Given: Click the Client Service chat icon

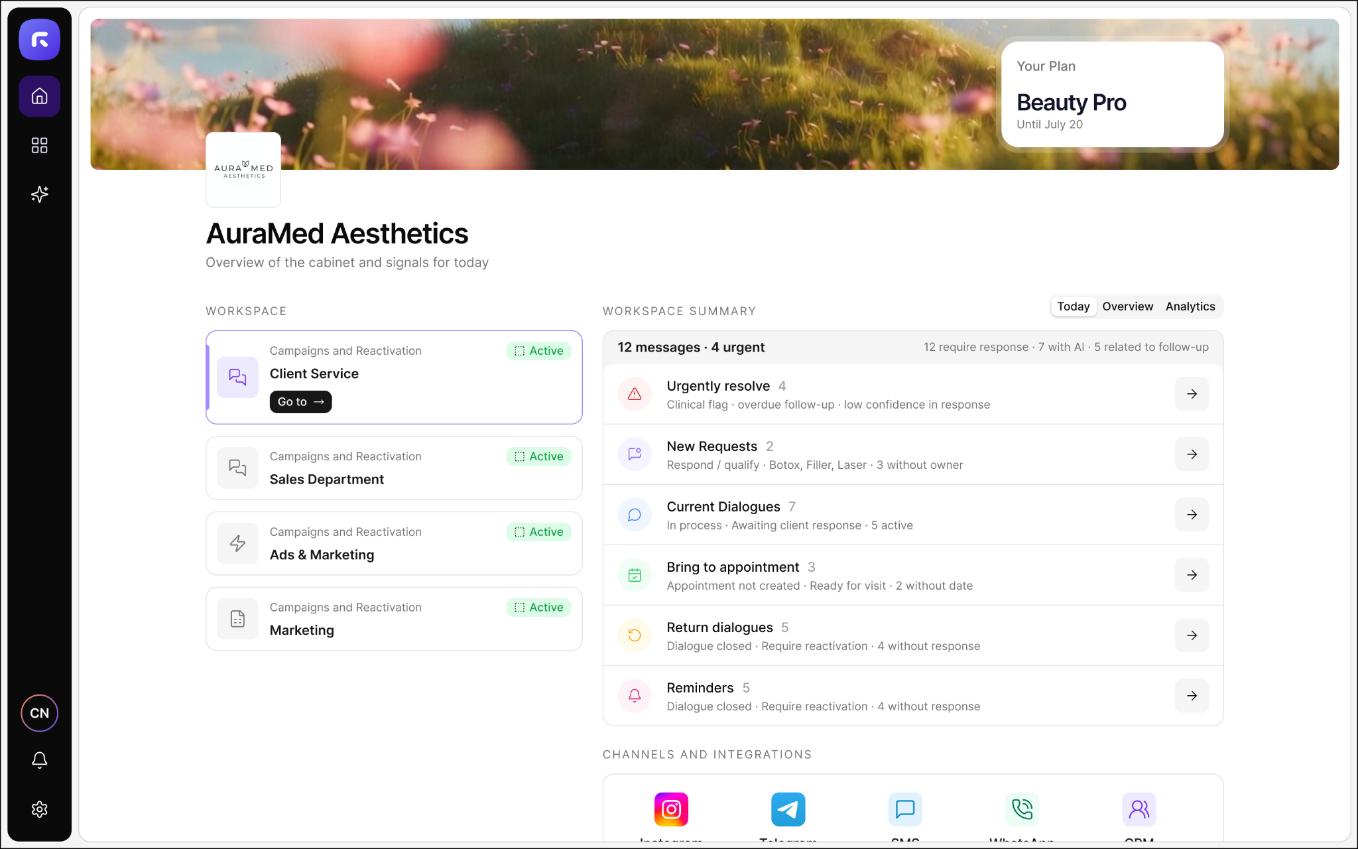Looking at the screenshot, I should point(237,377).
